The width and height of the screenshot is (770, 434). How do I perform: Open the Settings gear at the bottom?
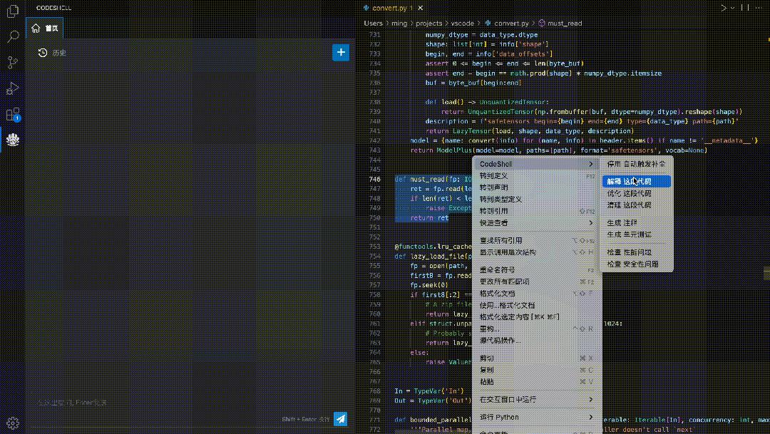point(13,423)
